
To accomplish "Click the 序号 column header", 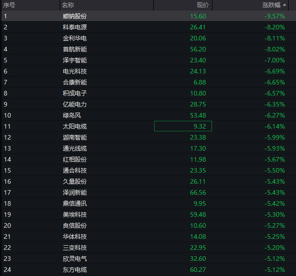I will (9, 5).
